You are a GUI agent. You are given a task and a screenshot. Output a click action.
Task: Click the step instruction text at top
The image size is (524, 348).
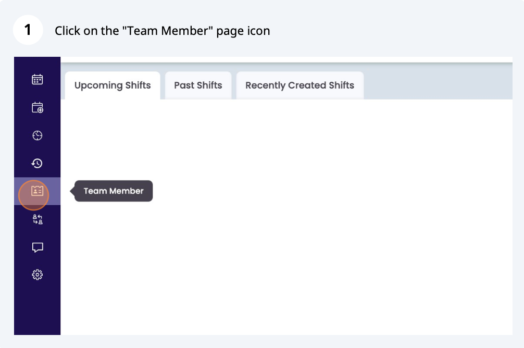(163, 31)
